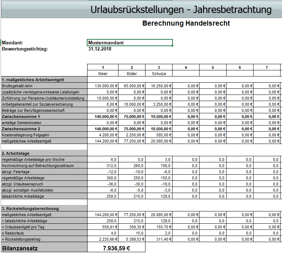This screenshot has height=254, width=282.
Task: Click the employee name cell Schulze
Action: 158,74
